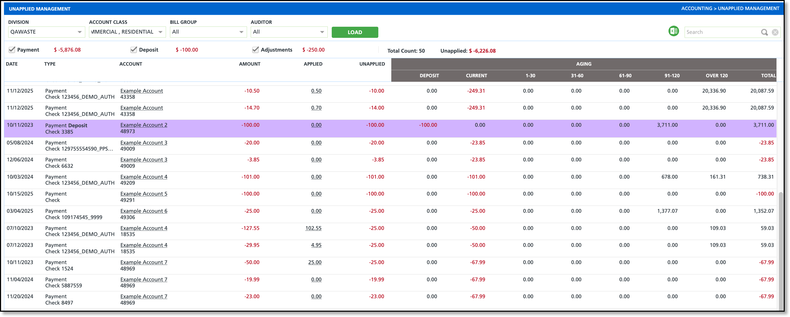Toggle the Deposit filter checkbox
Viewport: 790px width, 317px height.
[x=133, y=50]
